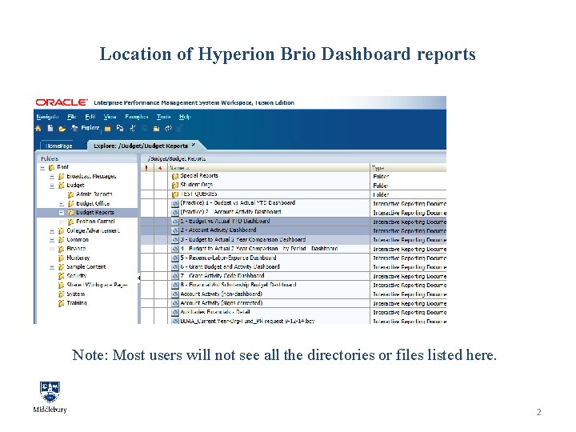Screen dimensions: 576x432
Task: Click the Special Reports folder icon
Action: 175,176
